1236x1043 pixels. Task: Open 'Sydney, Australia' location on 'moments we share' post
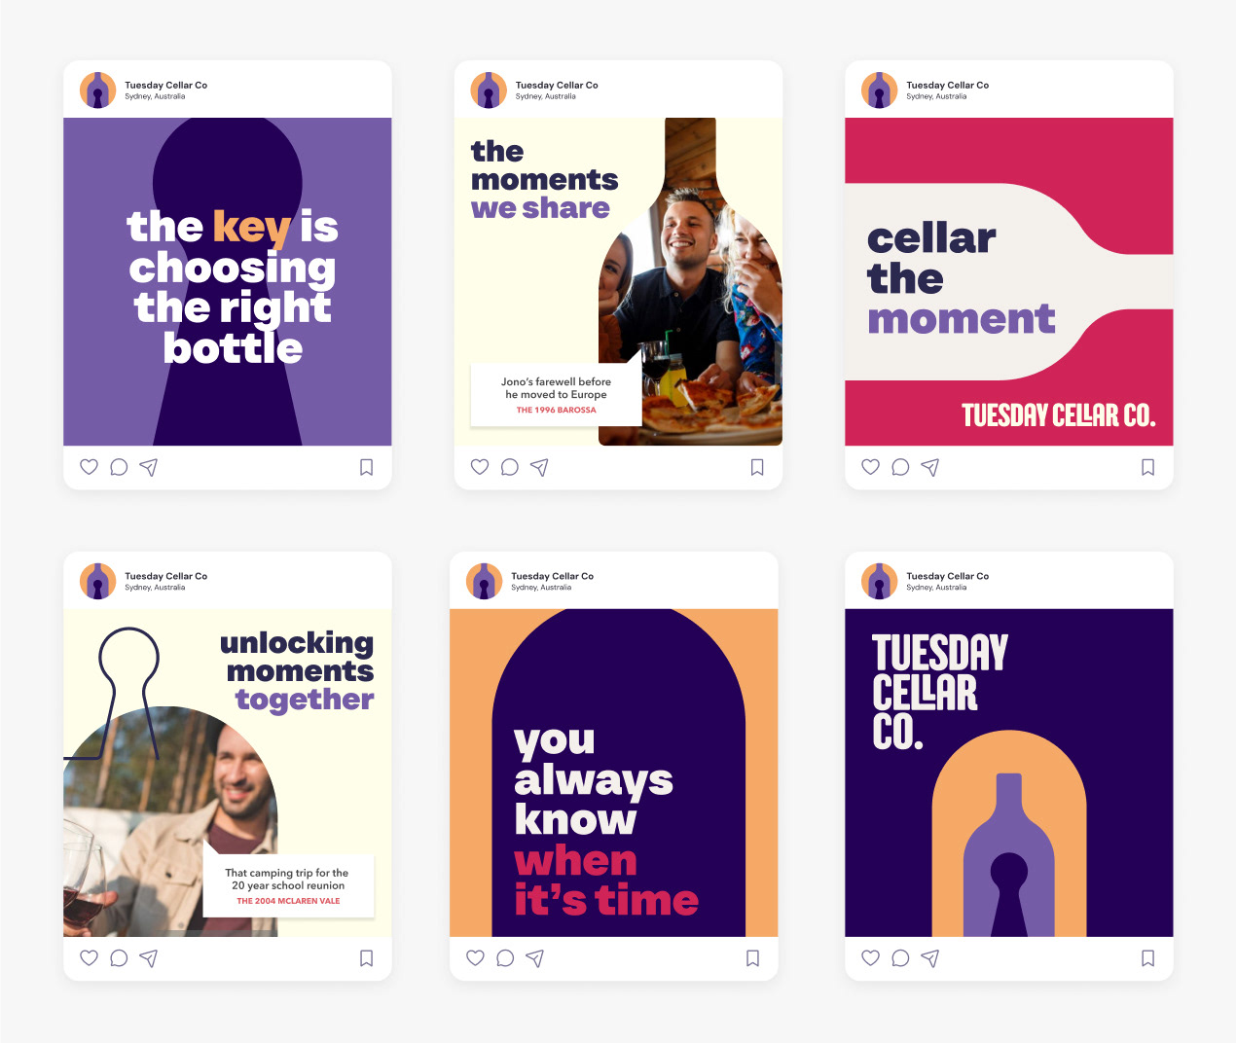click(x=546, y=96)
